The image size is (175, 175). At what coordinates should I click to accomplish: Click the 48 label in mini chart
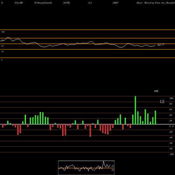point(113,166)
